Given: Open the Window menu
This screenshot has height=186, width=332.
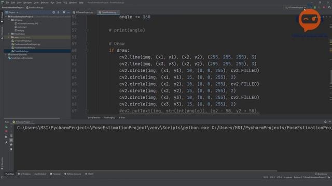Looking at the screenshot, I should (x=73, y=3).
